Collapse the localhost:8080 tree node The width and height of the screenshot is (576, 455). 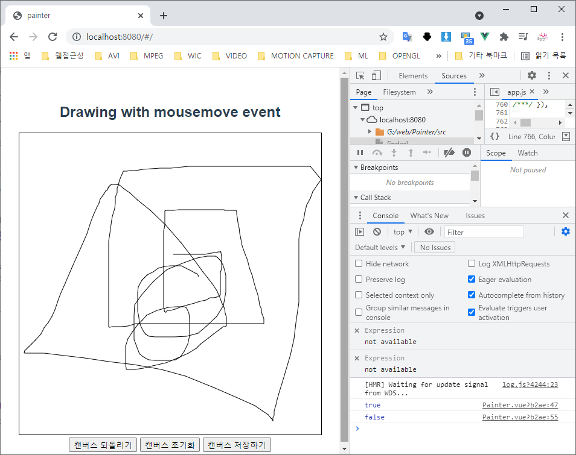[x=362, y=120]
